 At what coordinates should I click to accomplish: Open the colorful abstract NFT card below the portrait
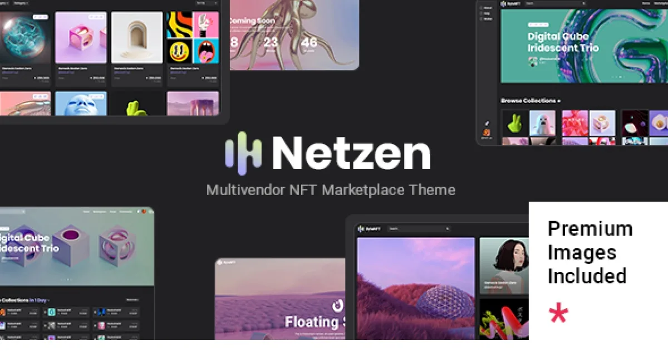click(x=504, y=319)
